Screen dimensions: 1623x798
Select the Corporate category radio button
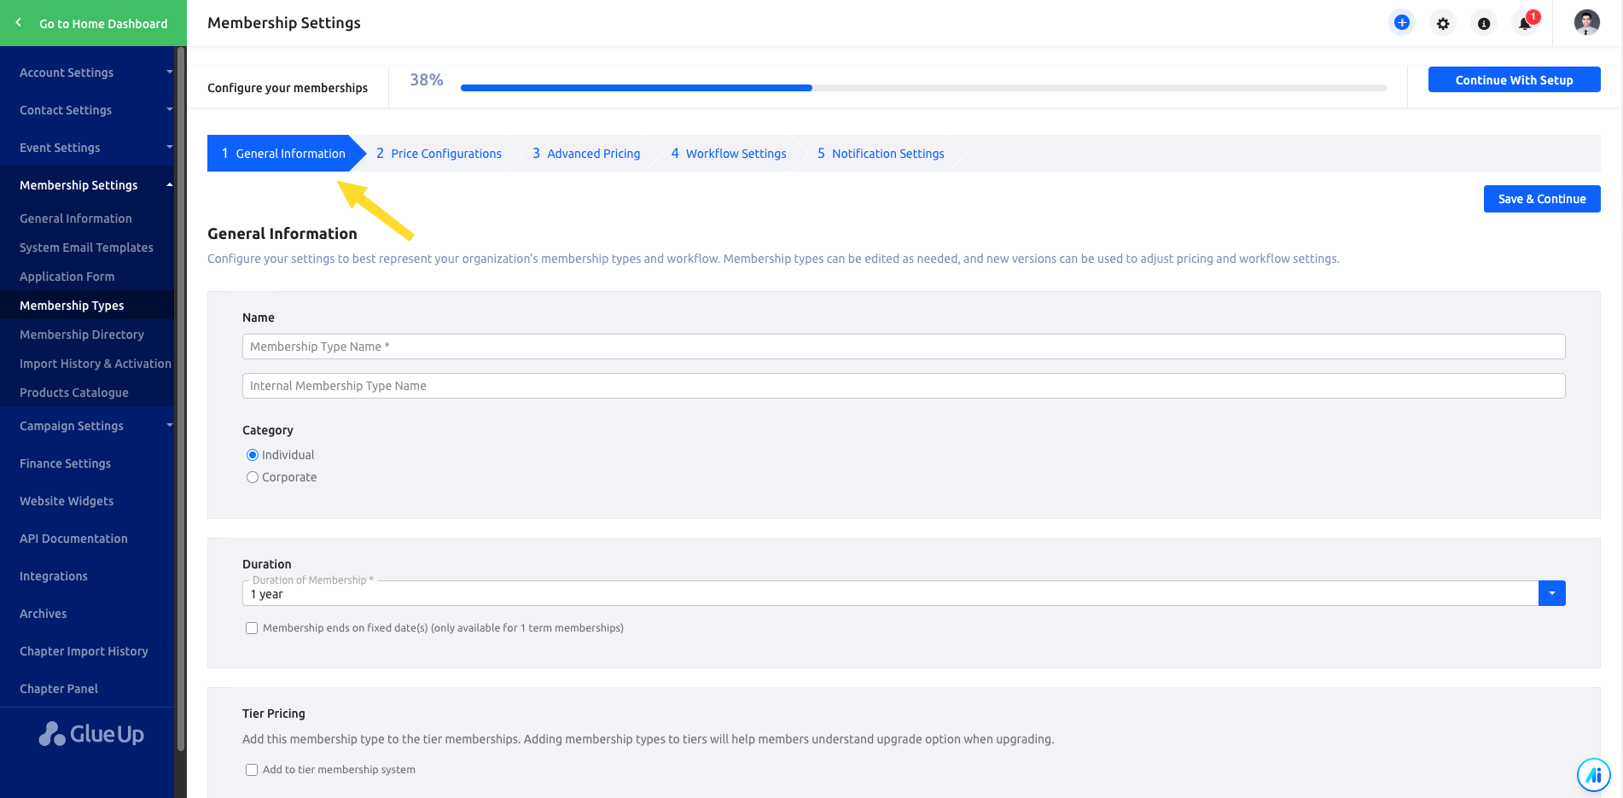tap(253, 477)
